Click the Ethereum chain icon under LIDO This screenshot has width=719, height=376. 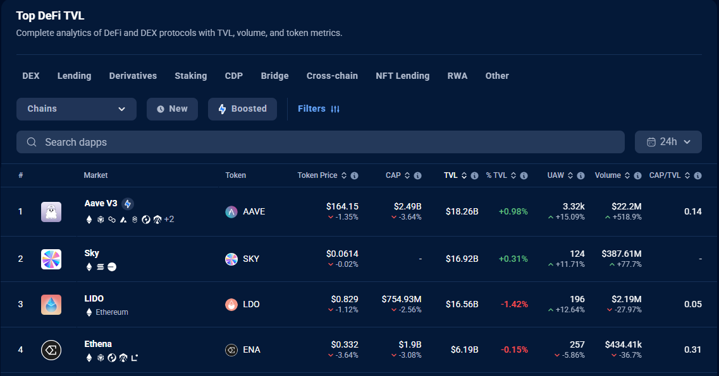point(89,312)
